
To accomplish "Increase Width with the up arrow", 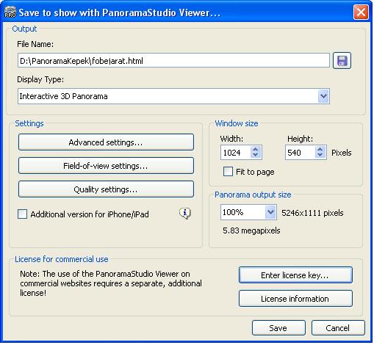I will coord(256,149).
